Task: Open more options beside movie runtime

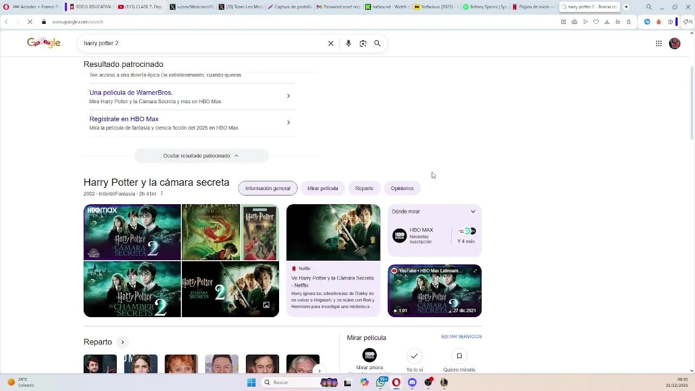Action: (x=162, y=194)
